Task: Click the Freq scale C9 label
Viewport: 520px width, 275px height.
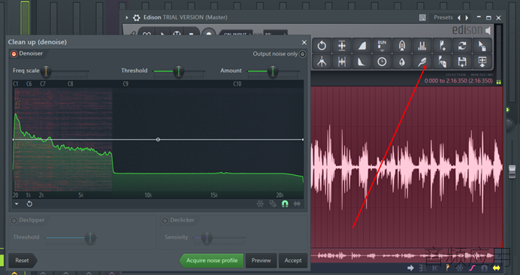Action: [125, 84]
